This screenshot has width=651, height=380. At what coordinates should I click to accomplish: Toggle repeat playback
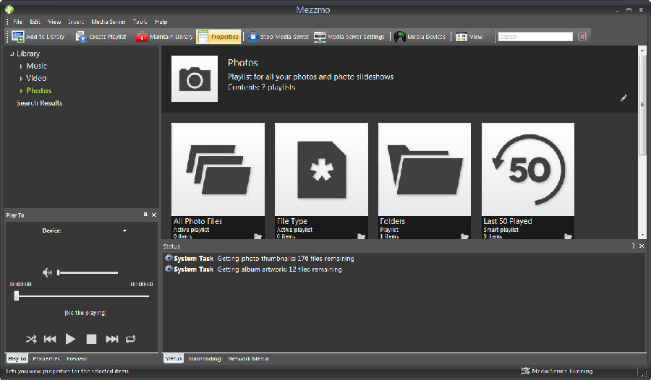[x=130, y=338]
